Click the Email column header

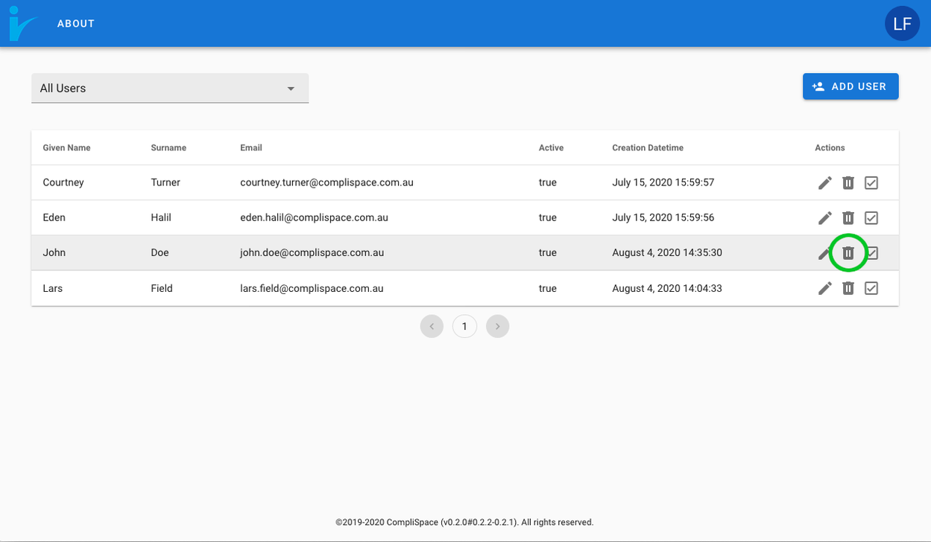coord(251,148)
